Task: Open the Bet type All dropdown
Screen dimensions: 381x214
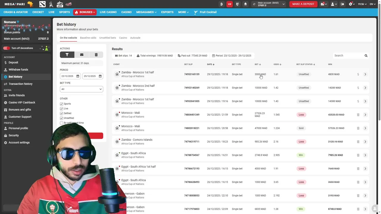Action: coord(81,89)
